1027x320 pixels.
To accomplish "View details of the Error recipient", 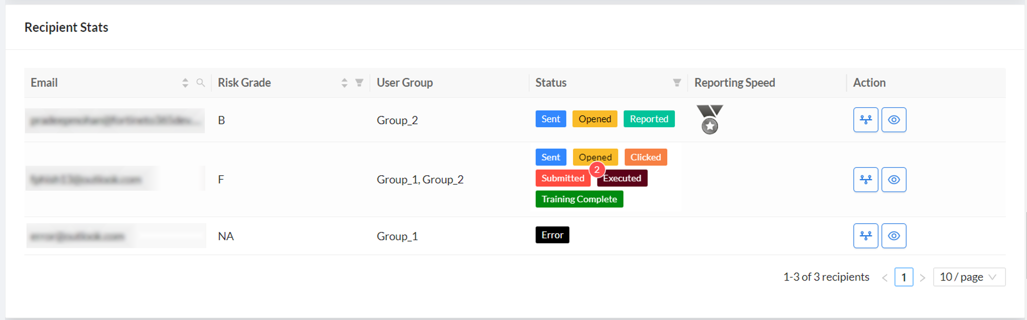I will (894, 236).
